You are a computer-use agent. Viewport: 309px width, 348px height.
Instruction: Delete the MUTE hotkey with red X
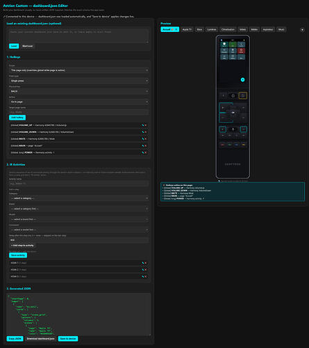pyautogui.click(x=146, y=139)
